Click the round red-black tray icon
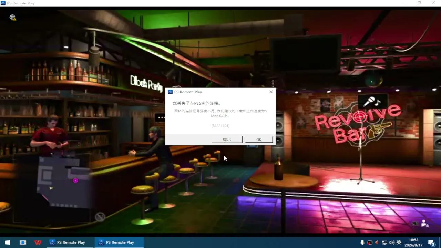The height and width of the screenshot is (248, 441). (370, 242)
